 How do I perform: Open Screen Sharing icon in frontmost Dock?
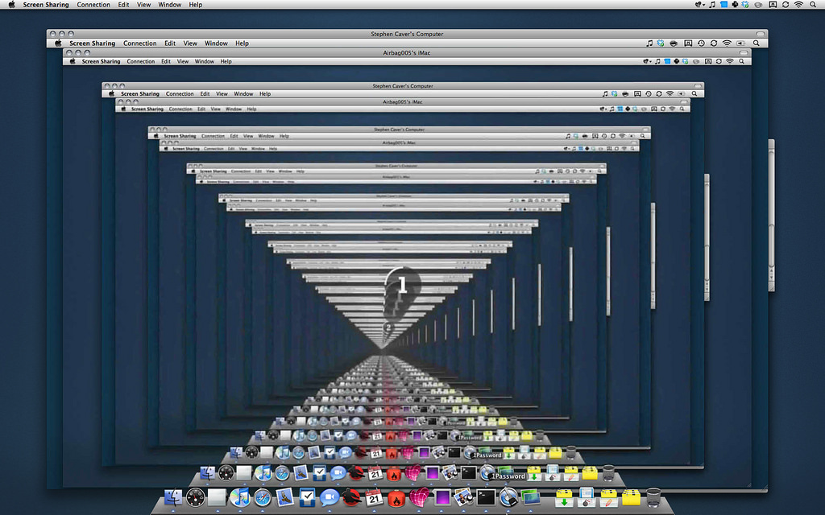(531, 497)
